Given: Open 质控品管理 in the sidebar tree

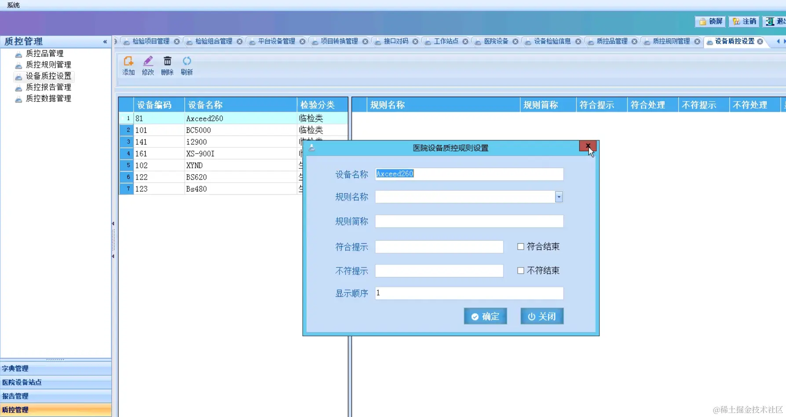Looking at the screenshot, I should tap(44, 54).
